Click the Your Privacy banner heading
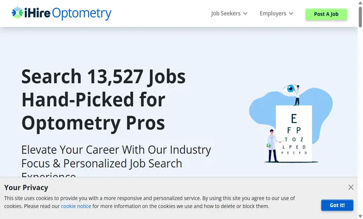This screenshot has height=219, width=363. click(26, 188)
